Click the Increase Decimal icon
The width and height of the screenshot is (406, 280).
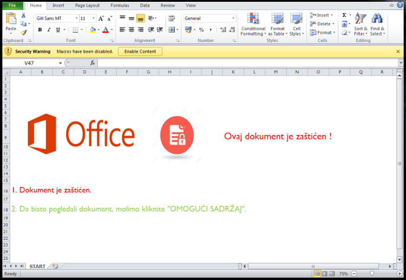[223, 30]
